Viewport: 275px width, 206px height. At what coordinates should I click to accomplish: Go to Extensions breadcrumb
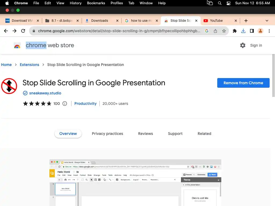point(30,65)
